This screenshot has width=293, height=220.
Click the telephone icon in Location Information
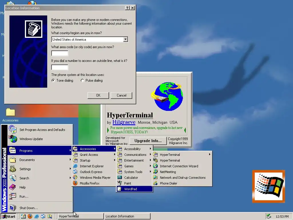[x=34, y=29]
